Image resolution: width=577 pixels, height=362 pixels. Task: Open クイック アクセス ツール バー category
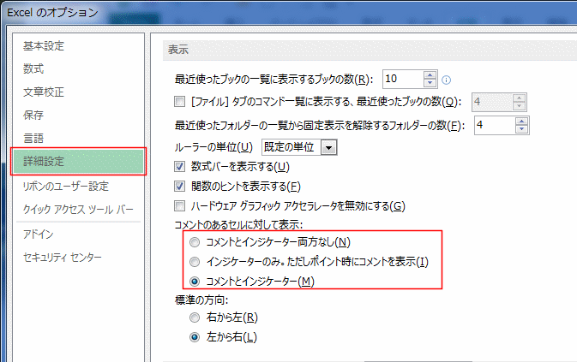[78, 210]
